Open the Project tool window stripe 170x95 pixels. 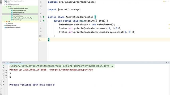pos(1,2)
